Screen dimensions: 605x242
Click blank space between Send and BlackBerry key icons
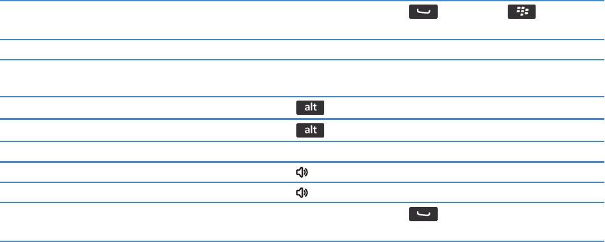[x=473, y=12]
